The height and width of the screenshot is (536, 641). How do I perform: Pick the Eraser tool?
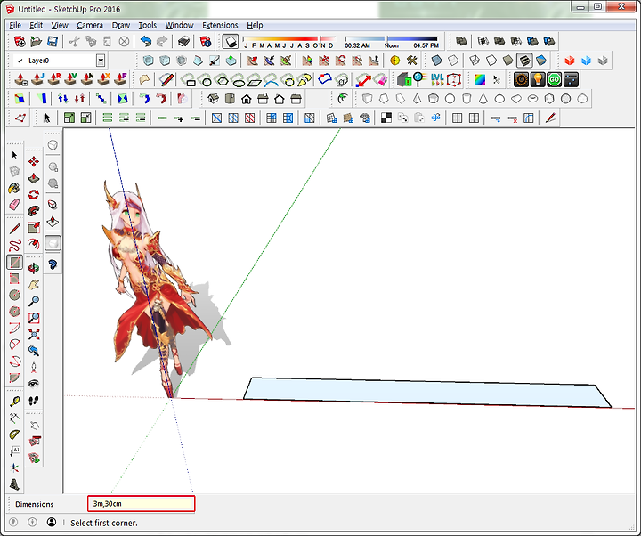pyautogui.click(x=15, y=205)
